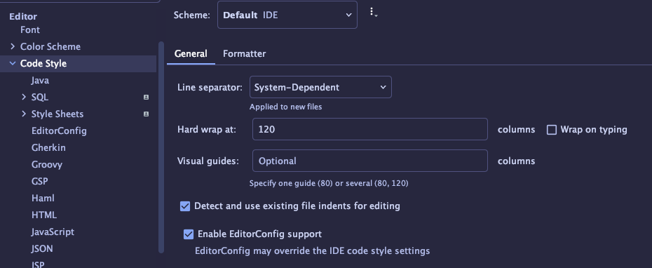The width and height of the screenshot is (652, 268).
Task: Select the Editor section heading
Action: point(23,17)
